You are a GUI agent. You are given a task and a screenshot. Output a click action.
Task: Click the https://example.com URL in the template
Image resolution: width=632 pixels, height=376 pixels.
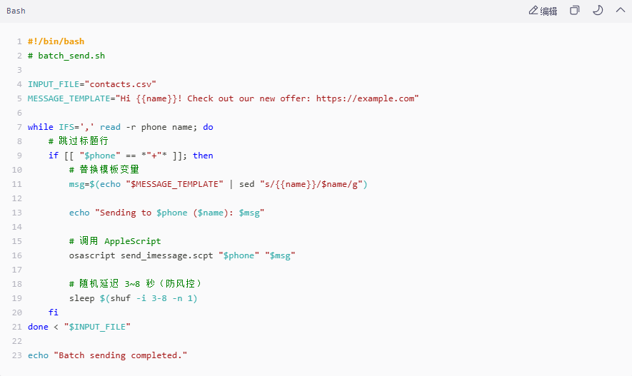tap(365, 98)
